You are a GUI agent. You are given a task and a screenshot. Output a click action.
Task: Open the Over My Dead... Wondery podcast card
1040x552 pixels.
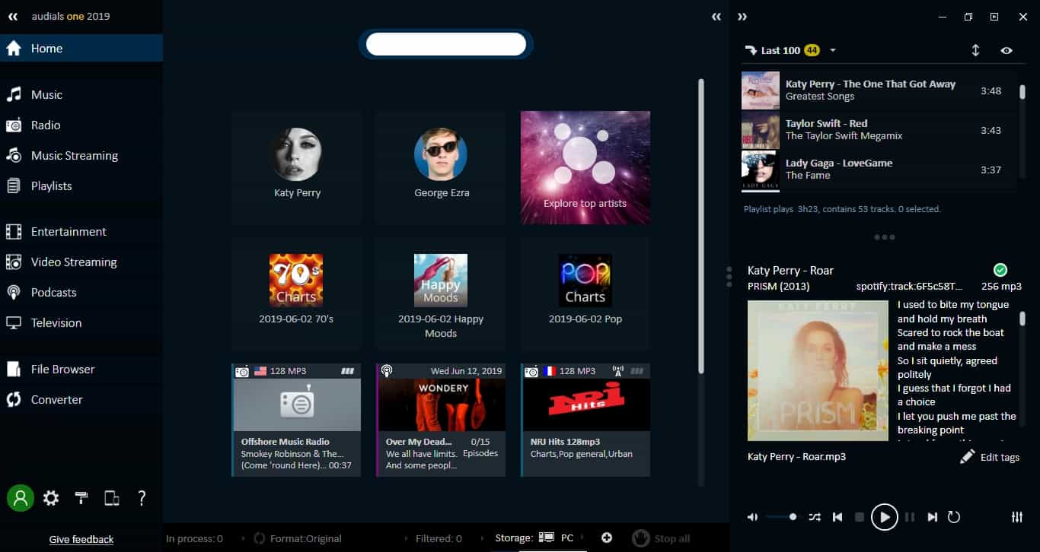pyautogui.click(x=441, y=420)
